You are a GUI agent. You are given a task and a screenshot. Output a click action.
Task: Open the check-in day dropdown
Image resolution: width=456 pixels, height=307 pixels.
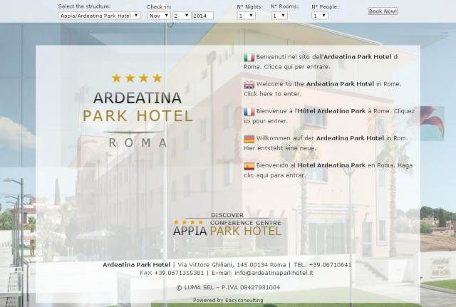click(182, 16)
